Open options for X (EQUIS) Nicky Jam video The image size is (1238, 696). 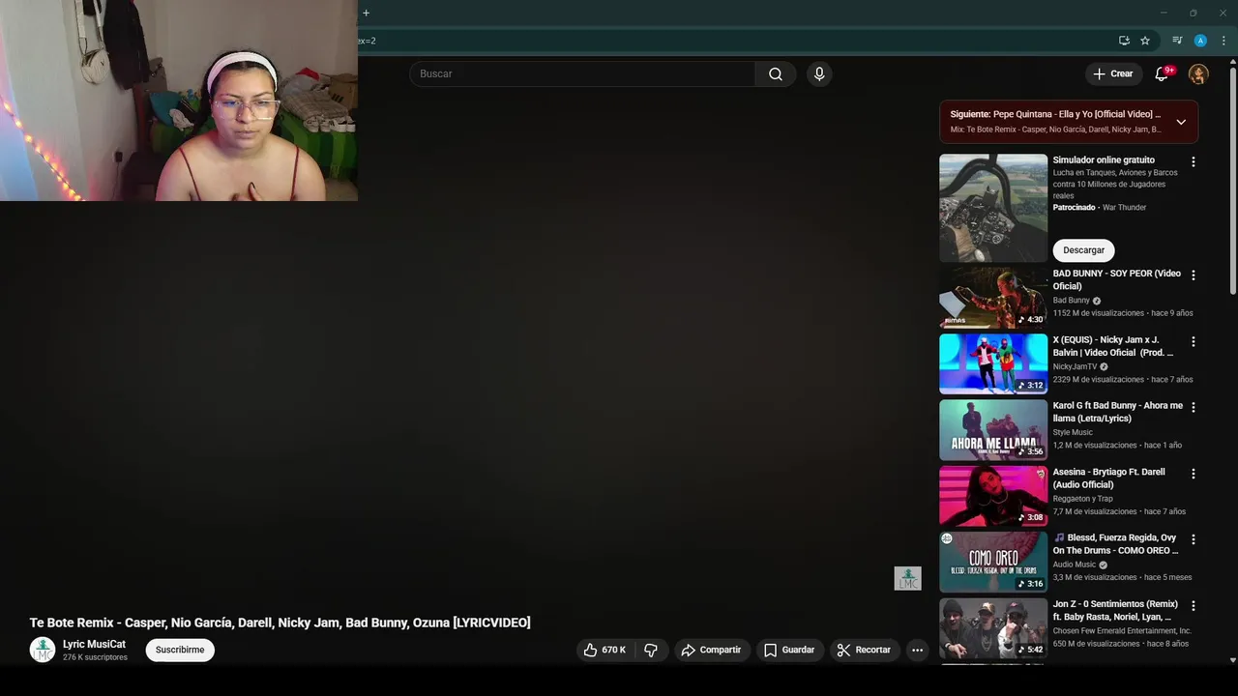tap(1193, 342)
